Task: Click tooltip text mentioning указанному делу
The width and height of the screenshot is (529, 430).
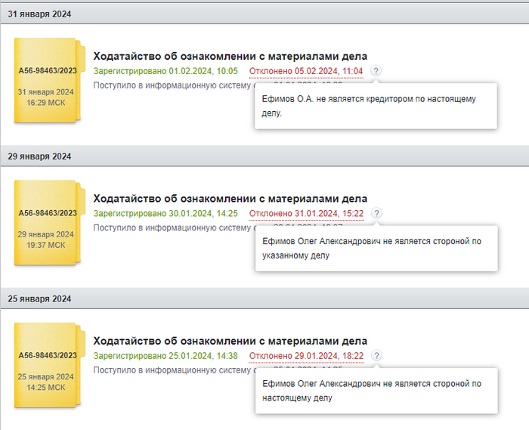Action: point(372,248)
